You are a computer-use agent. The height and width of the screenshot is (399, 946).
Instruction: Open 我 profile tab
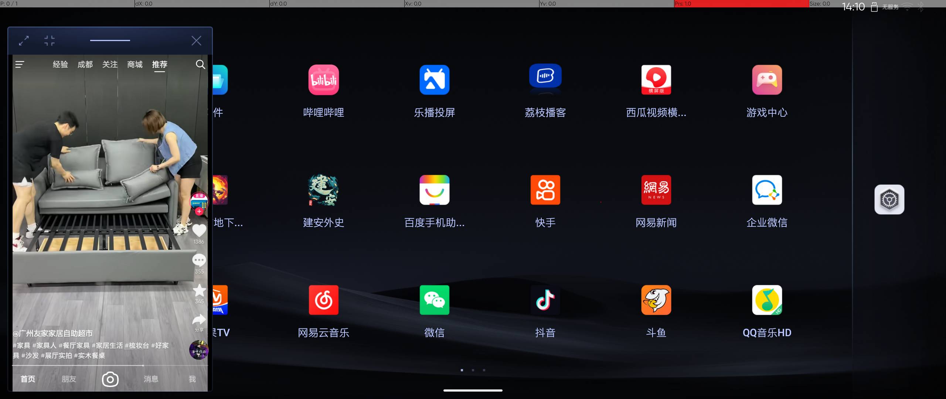192,379
